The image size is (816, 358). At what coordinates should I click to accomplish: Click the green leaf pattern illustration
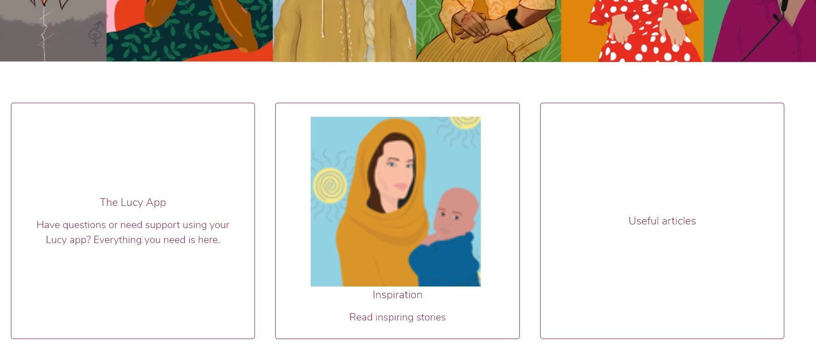[x=189, y=31]
